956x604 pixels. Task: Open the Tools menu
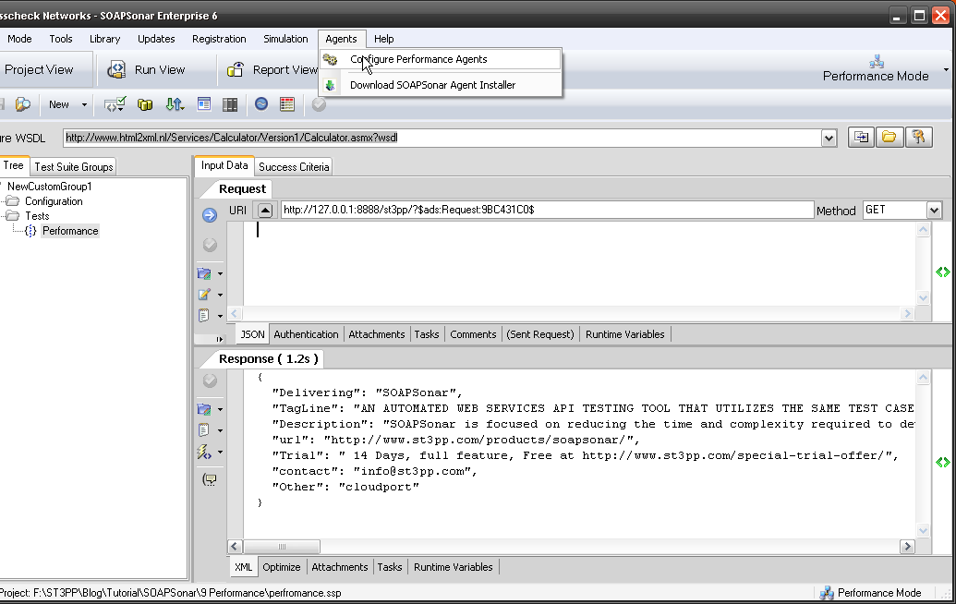pyautogui.click(x=61, y=39)
